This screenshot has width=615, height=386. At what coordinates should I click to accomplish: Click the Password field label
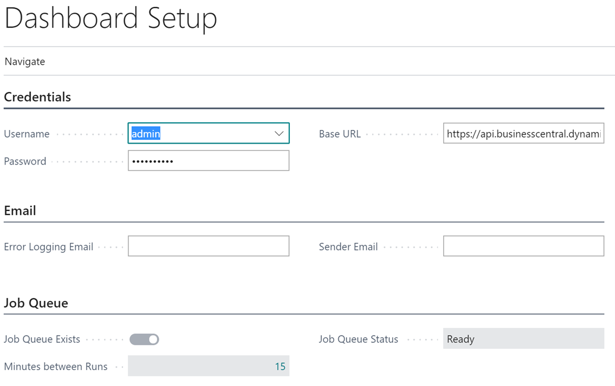click(25, 161)
